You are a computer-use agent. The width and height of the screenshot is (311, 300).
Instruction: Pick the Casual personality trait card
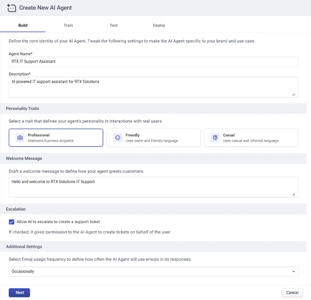(251, 138)
